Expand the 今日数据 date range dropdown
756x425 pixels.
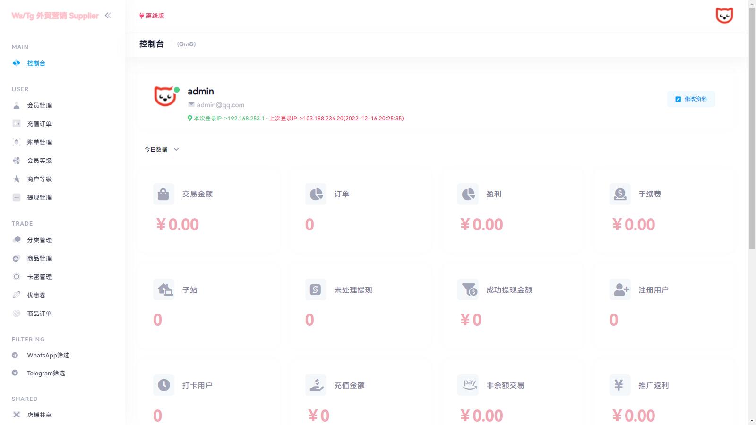click(162, 149)
